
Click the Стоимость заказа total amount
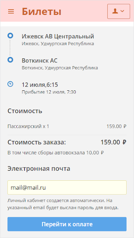(114, 142)
